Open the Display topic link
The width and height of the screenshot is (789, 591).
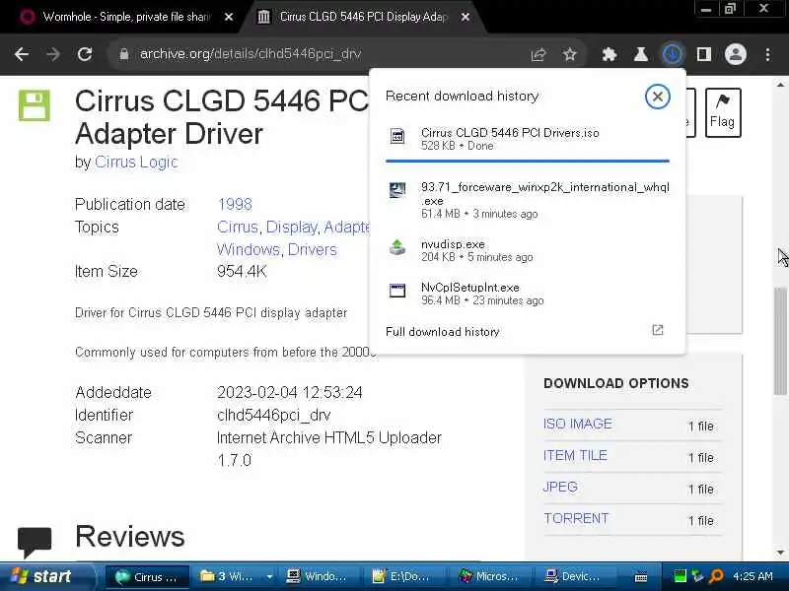pyautogui.click(x=291, y=228)
